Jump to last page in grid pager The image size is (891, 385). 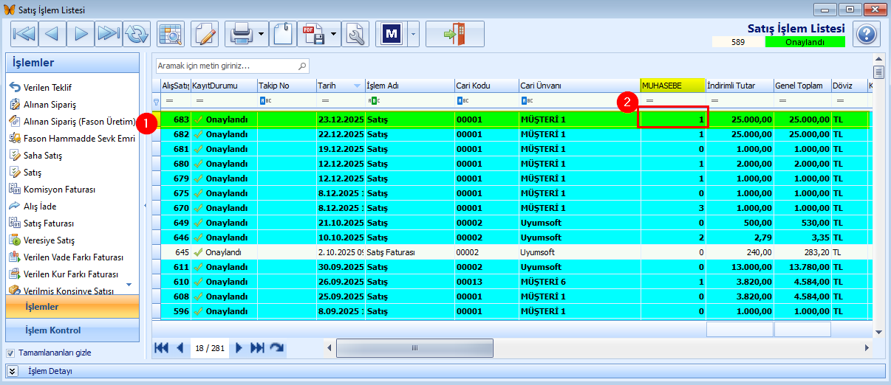pyautogui.click(x=257, y=348)
